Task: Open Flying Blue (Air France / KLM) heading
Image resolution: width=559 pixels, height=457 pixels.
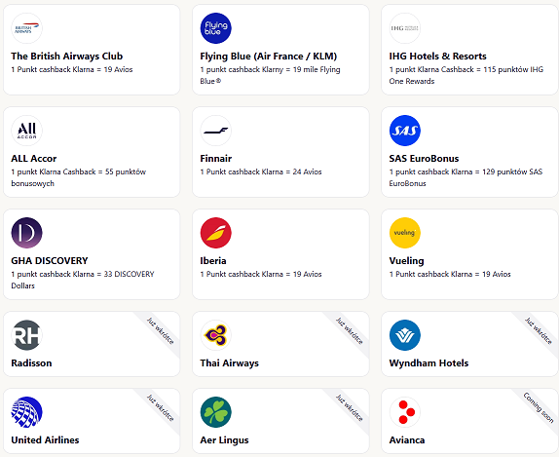Action: (269, 57)
